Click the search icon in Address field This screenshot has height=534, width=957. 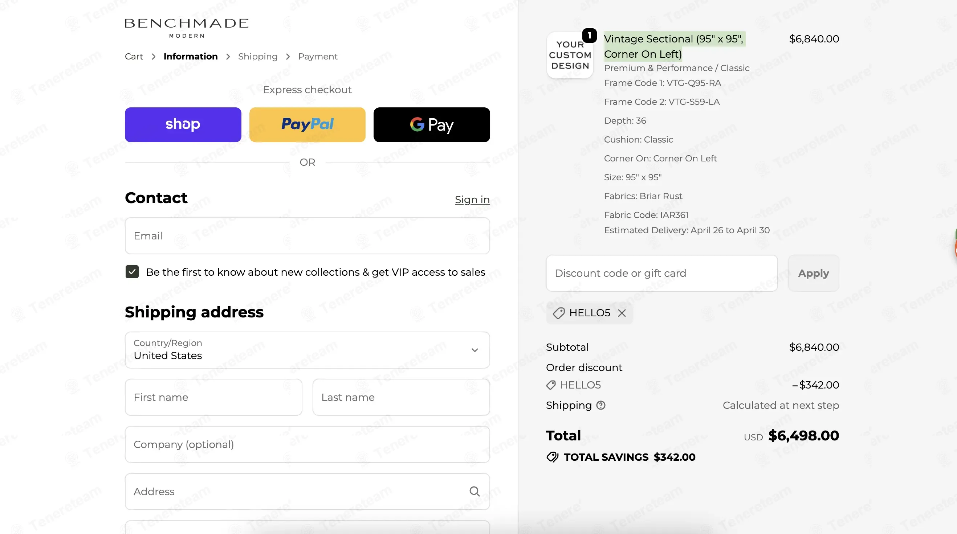click(475, 491)
